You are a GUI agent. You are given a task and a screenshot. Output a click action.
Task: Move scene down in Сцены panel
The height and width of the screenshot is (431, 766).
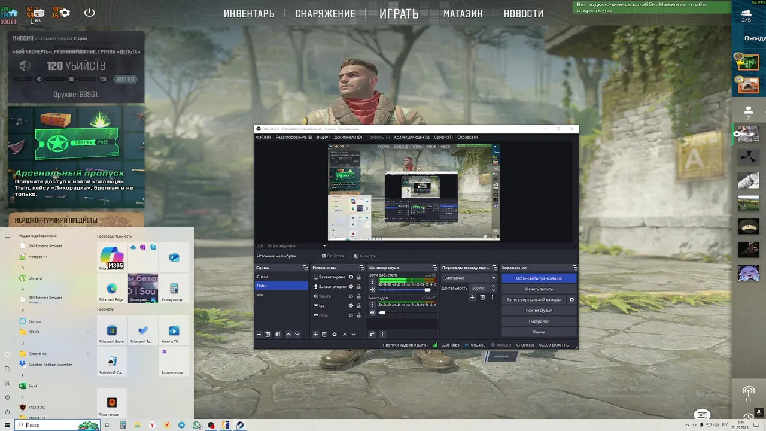297,335
